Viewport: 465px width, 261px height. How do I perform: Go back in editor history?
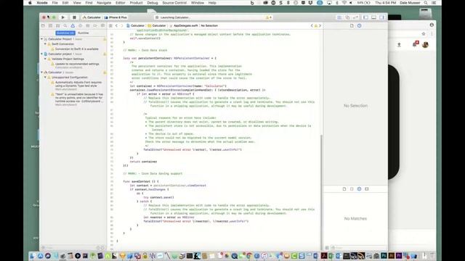coord(116,26)
